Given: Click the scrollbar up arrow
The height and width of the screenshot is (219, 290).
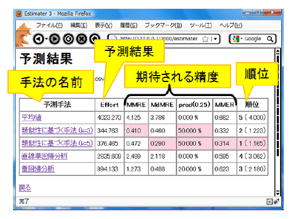Looking at the screenshot, I should [x=278, y=52].
